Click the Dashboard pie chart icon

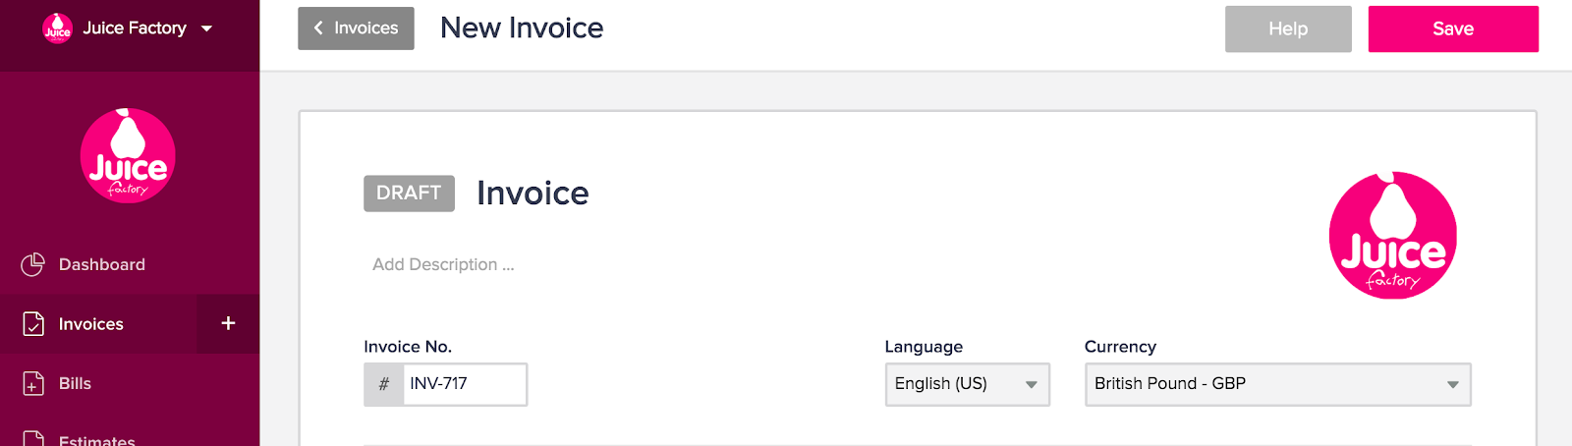tap(32, 264)
